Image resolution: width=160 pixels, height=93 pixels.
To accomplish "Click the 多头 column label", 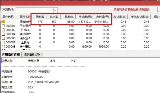I will [53, 61].
